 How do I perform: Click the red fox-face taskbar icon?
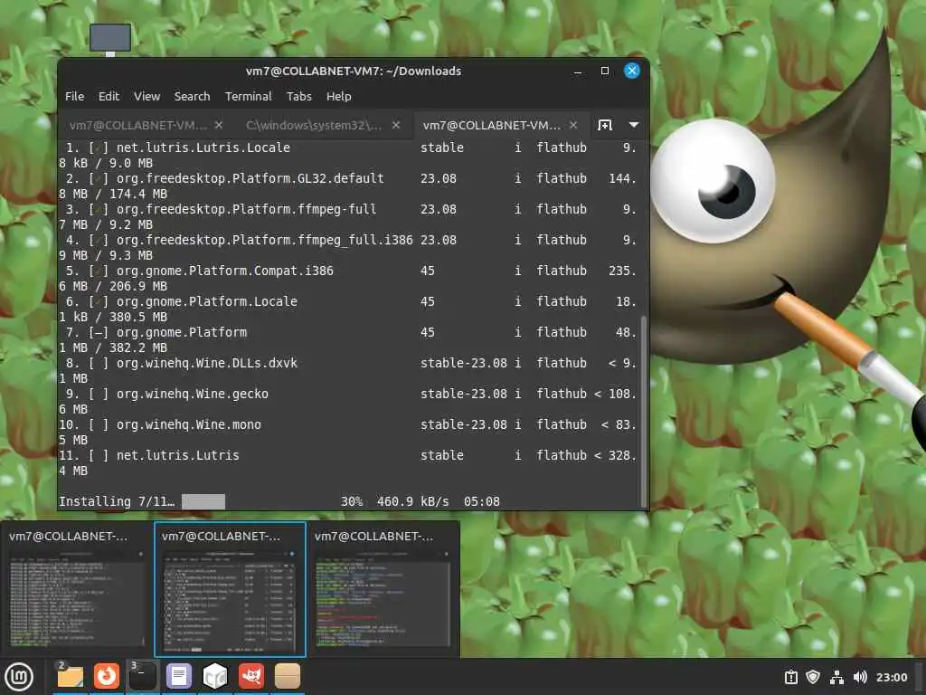click(251, 676)
